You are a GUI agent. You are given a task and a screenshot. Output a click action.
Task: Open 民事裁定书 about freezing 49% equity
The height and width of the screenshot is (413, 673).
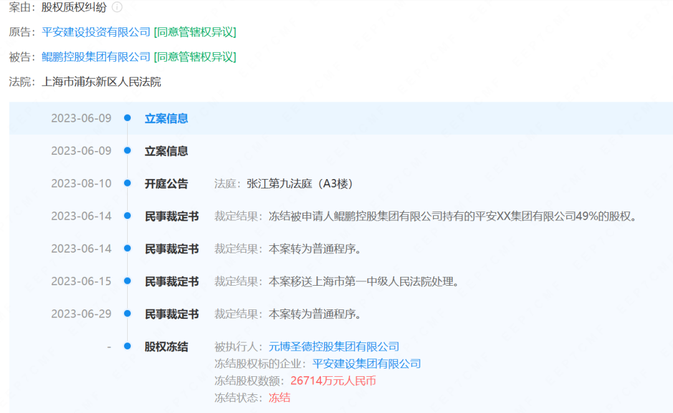pyautogui.click(x=172, y=216)
